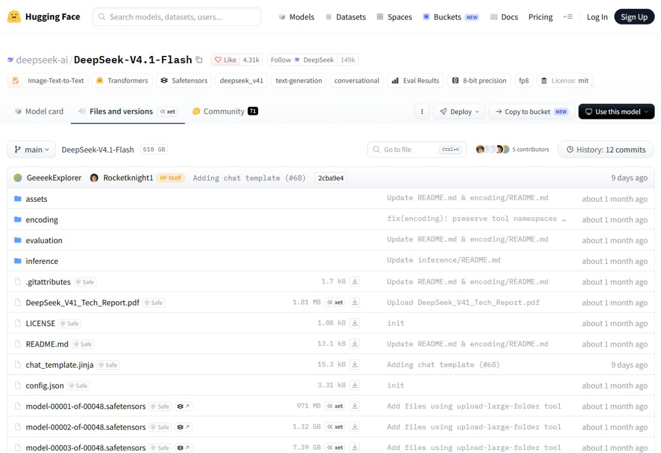The width and height of the screenshot is (661, 453).
Task: Like the DeepSeek-V4.1-Flash model
Action: point(225,60)
